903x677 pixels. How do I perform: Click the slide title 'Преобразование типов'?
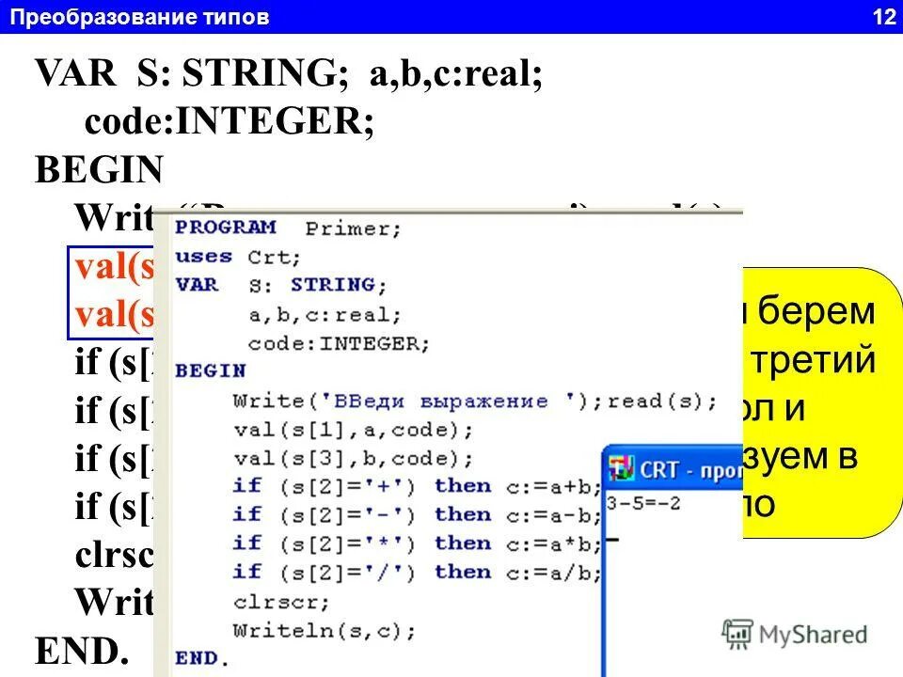(140, 17)
